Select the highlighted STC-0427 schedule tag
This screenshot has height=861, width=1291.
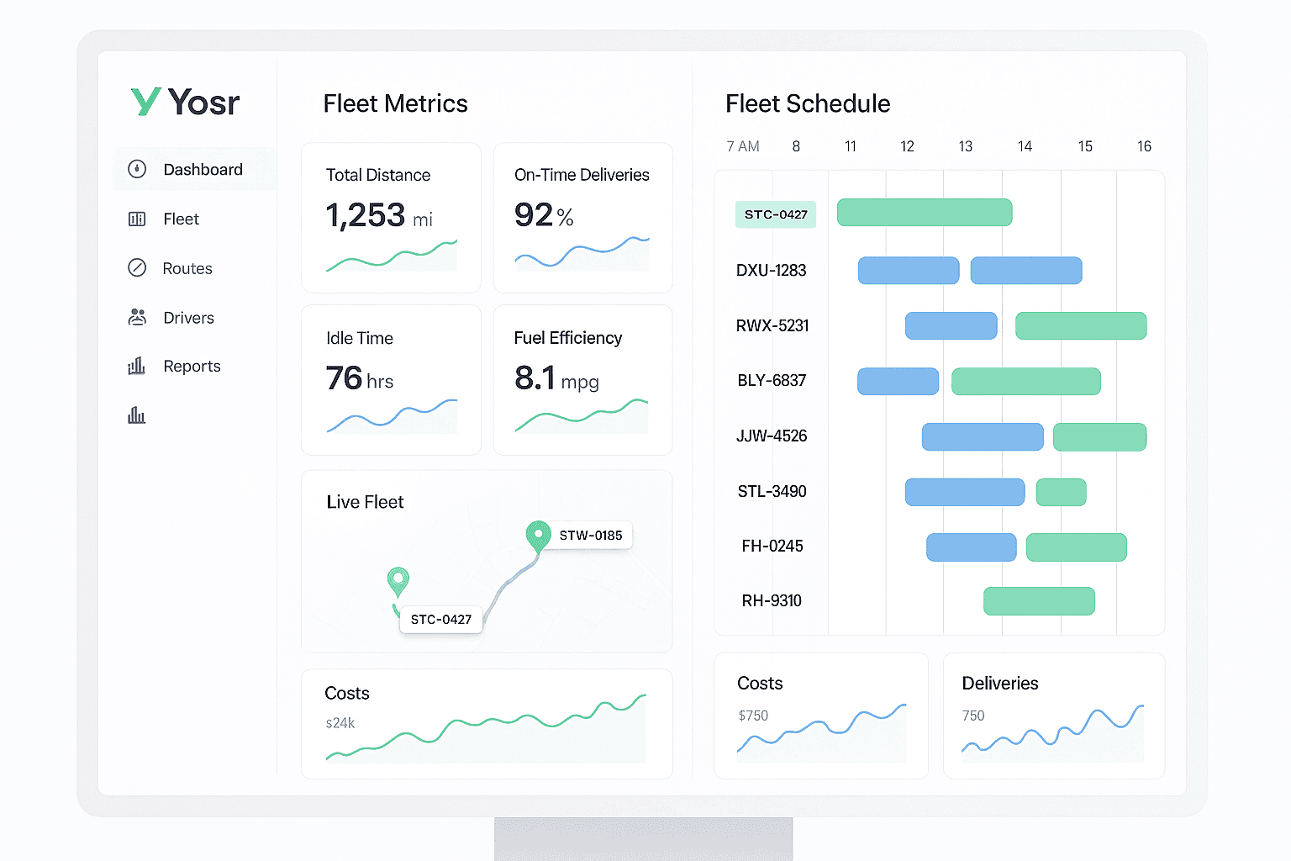tap(775, 214)
